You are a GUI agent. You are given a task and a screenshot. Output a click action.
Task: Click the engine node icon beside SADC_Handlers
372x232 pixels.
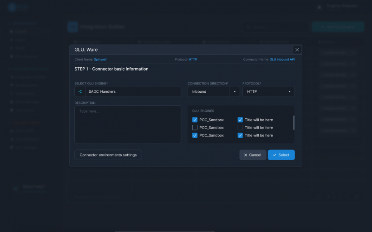(80, 91)
